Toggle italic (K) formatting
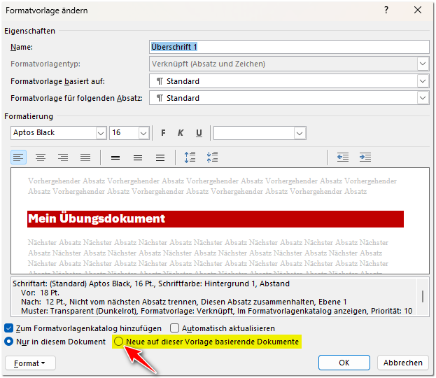Image resolution: width=436 pixels, height=378 pixels. 181,133
